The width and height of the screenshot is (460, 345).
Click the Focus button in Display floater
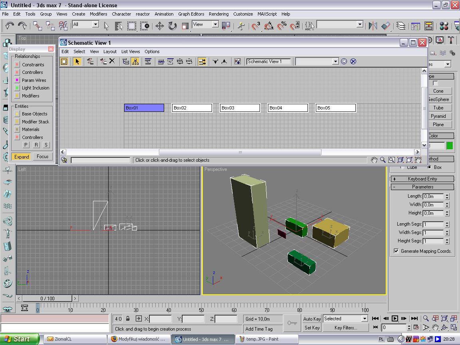43,157
